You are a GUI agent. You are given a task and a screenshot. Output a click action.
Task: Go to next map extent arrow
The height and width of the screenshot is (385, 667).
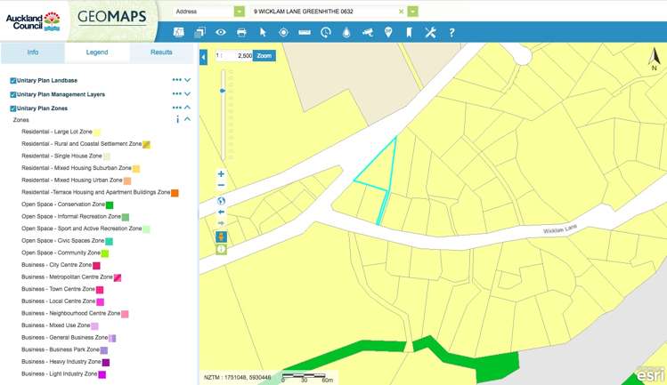[221, 223]
